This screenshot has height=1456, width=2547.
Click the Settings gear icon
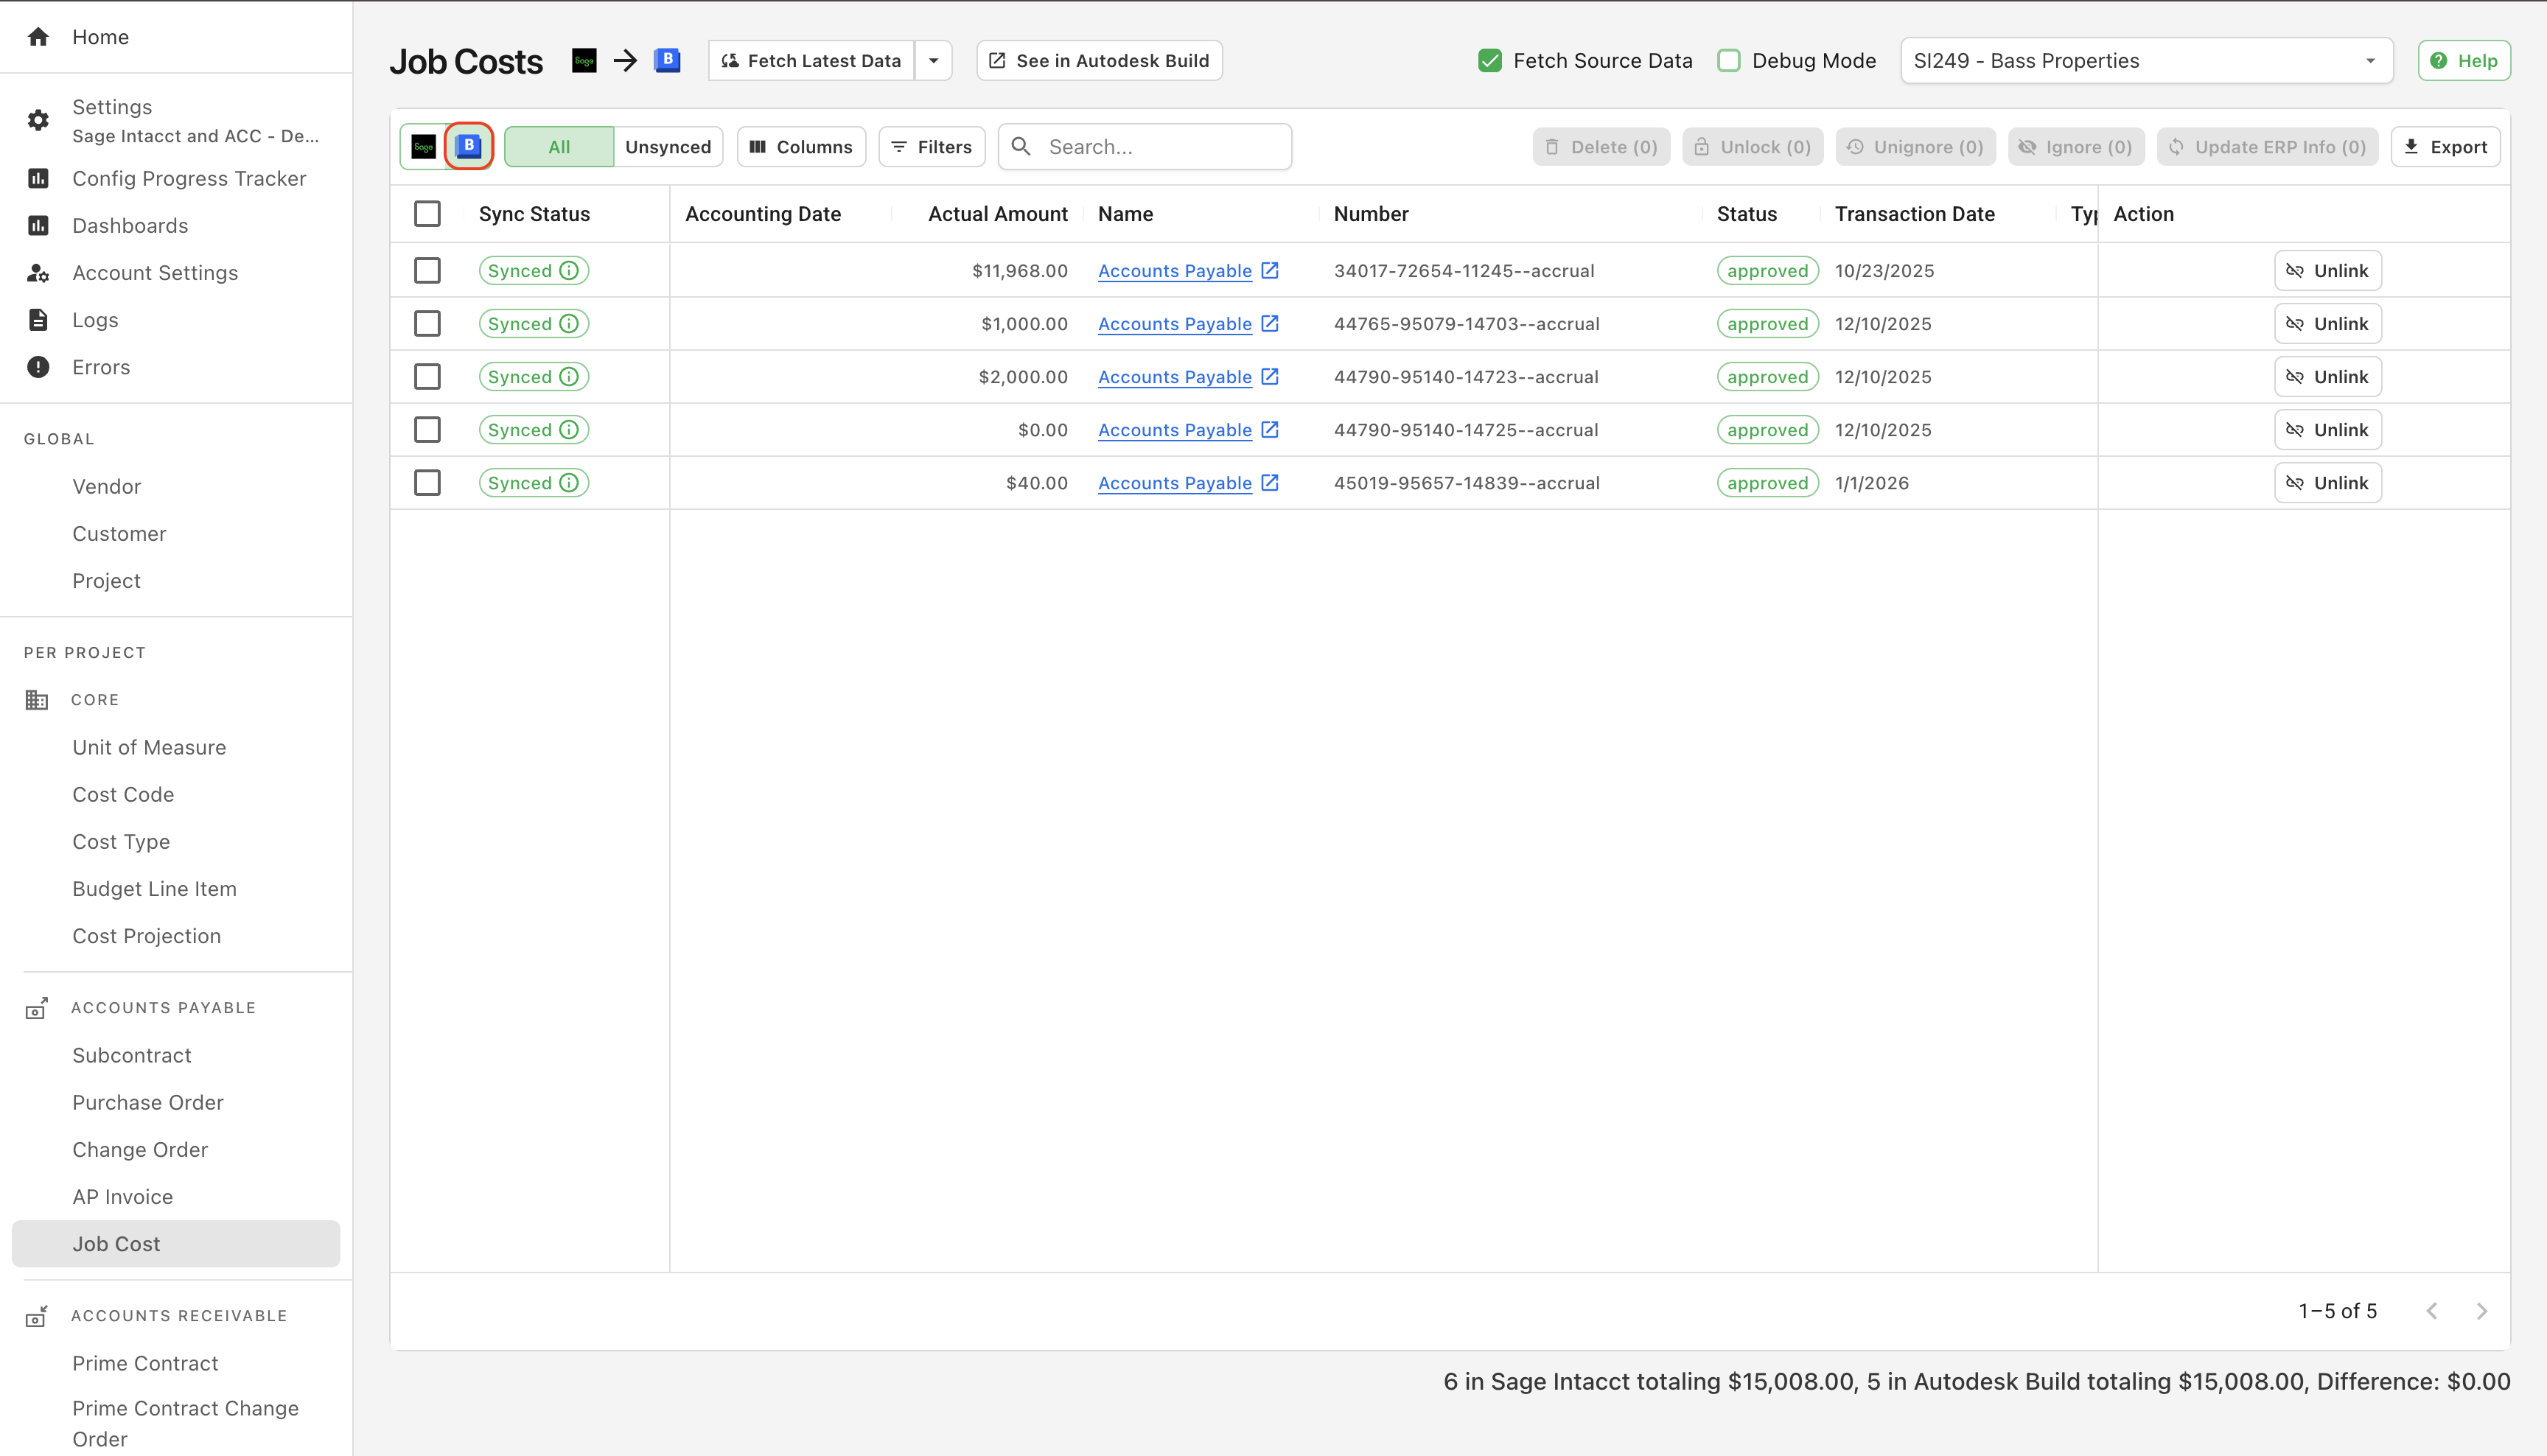(x=38, y=121)
